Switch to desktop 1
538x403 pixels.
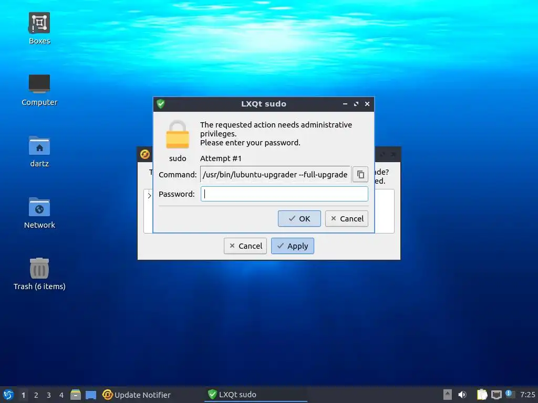coord(23,395)
